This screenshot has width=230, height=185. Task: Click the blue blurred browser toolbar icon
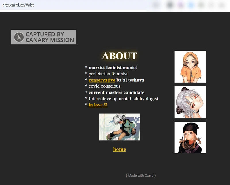point(191,5)
